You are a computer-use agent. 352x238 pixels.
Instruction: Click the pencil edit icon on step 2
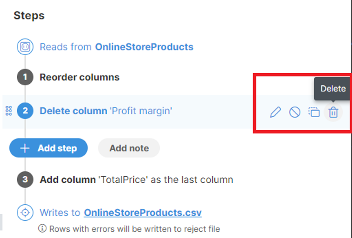click(275, 112)
